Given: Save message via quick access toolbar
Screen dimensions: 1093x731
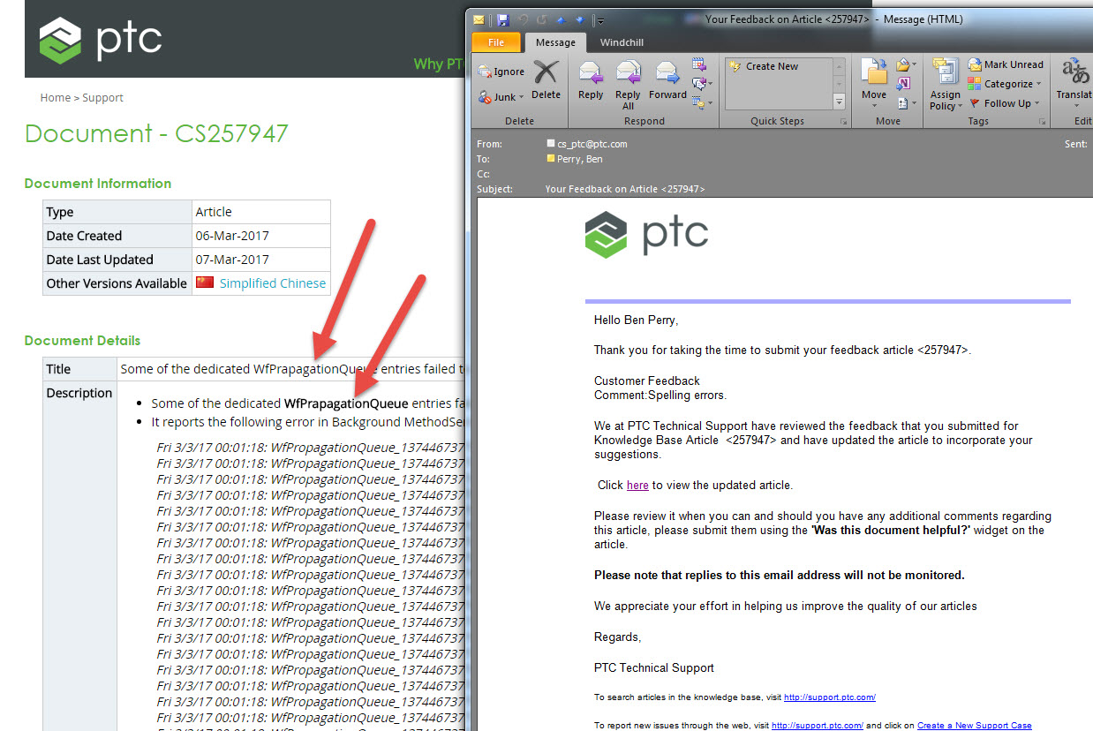Looking at the screenshot, I should click(x=502, y=19).
